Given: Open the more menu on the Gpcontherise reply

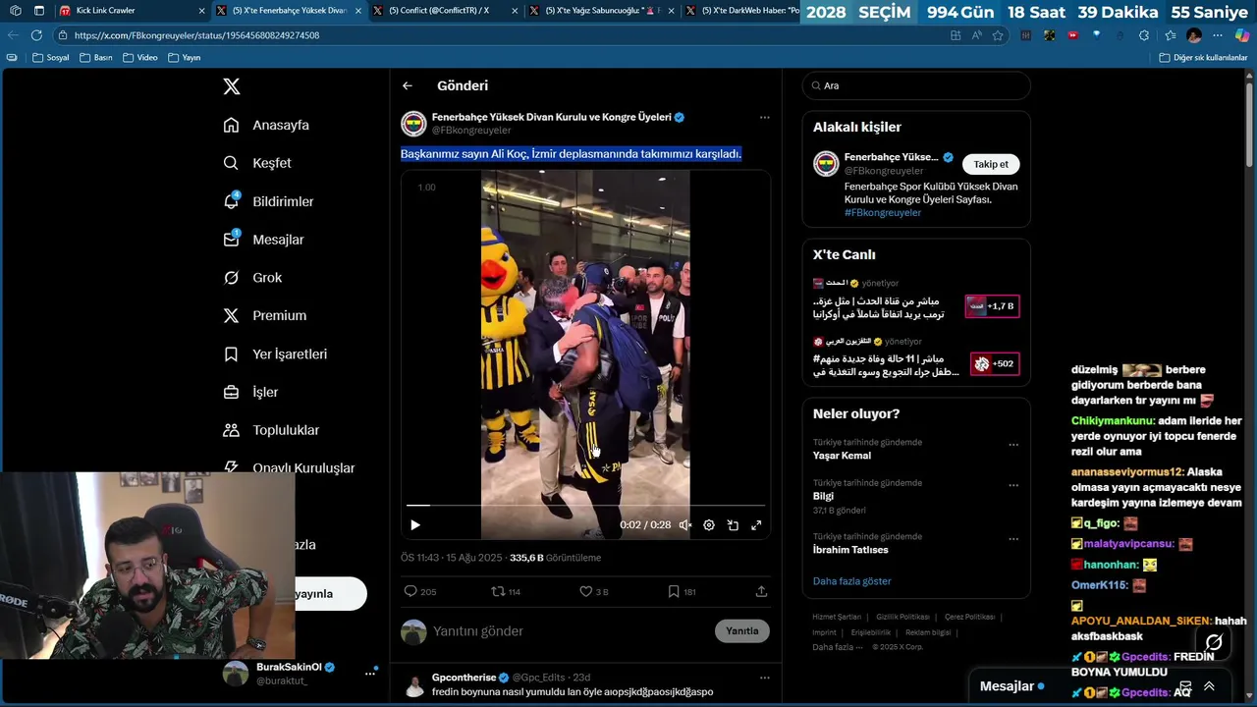Looking at the screenshot, I should [x=764, y=678].
